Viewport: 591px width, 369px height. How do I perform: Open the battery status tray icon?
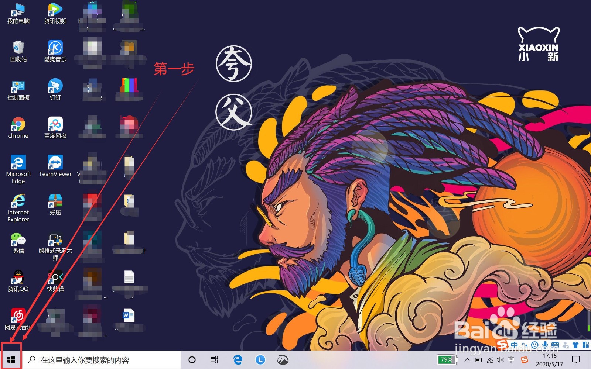point(478,360)
